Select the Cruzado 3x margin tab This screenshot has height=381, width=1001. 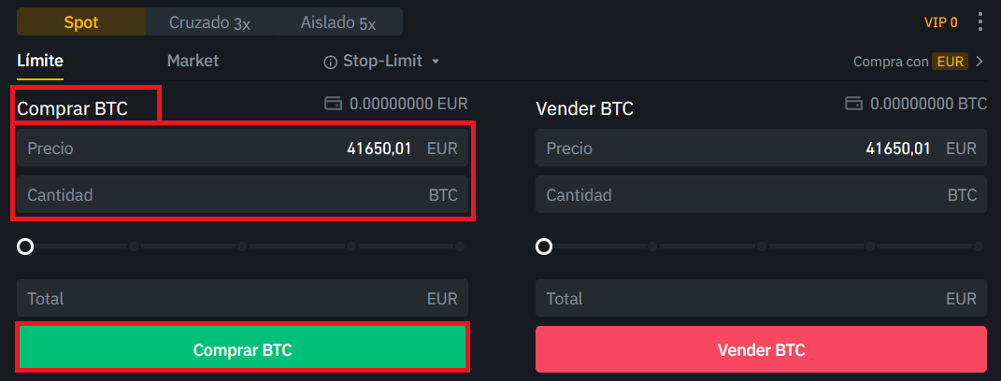click(x=209, y=21)
